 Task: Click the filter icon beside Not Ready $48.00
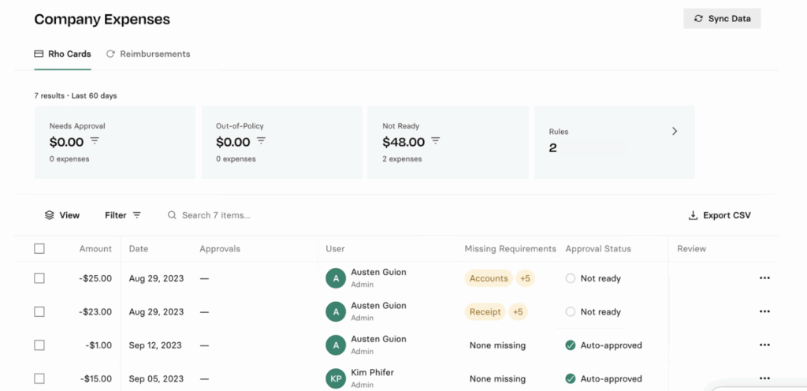tap(435, 141)
